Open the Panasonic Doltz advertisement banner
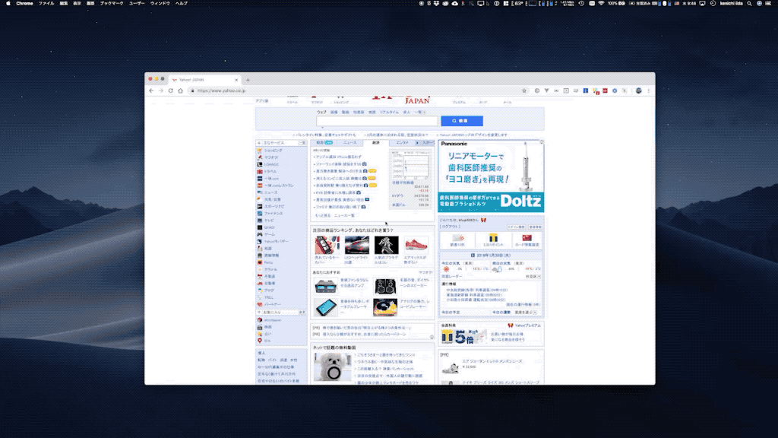 tap(491, 176)
